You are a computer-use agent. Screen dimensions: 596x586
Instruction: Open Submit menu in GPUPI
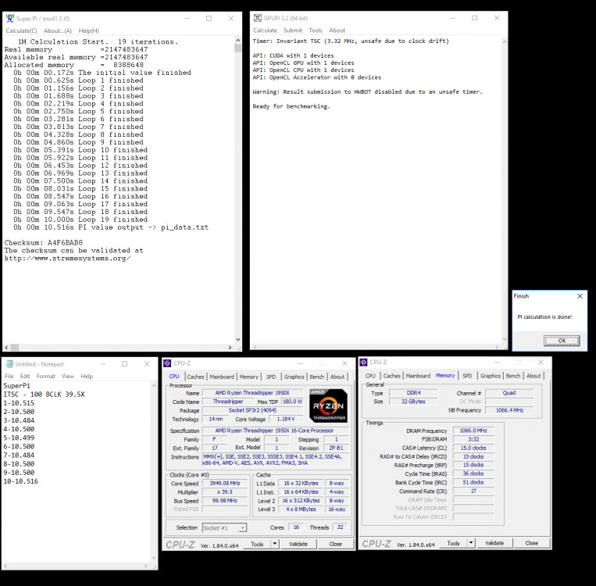293,30
